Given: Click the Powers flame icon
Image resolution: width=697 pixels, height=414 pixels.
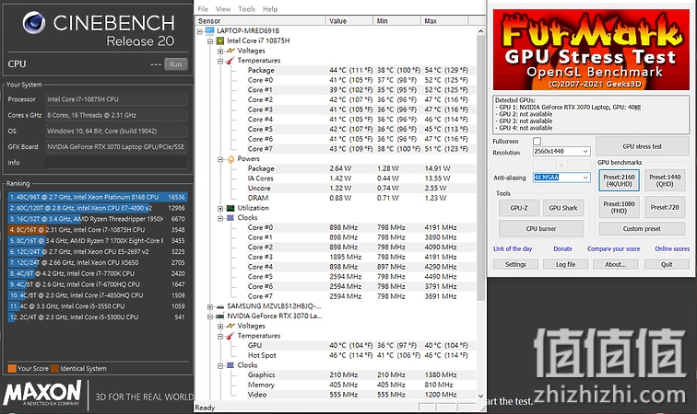Looking at the screenshot, I should (230, 159).
